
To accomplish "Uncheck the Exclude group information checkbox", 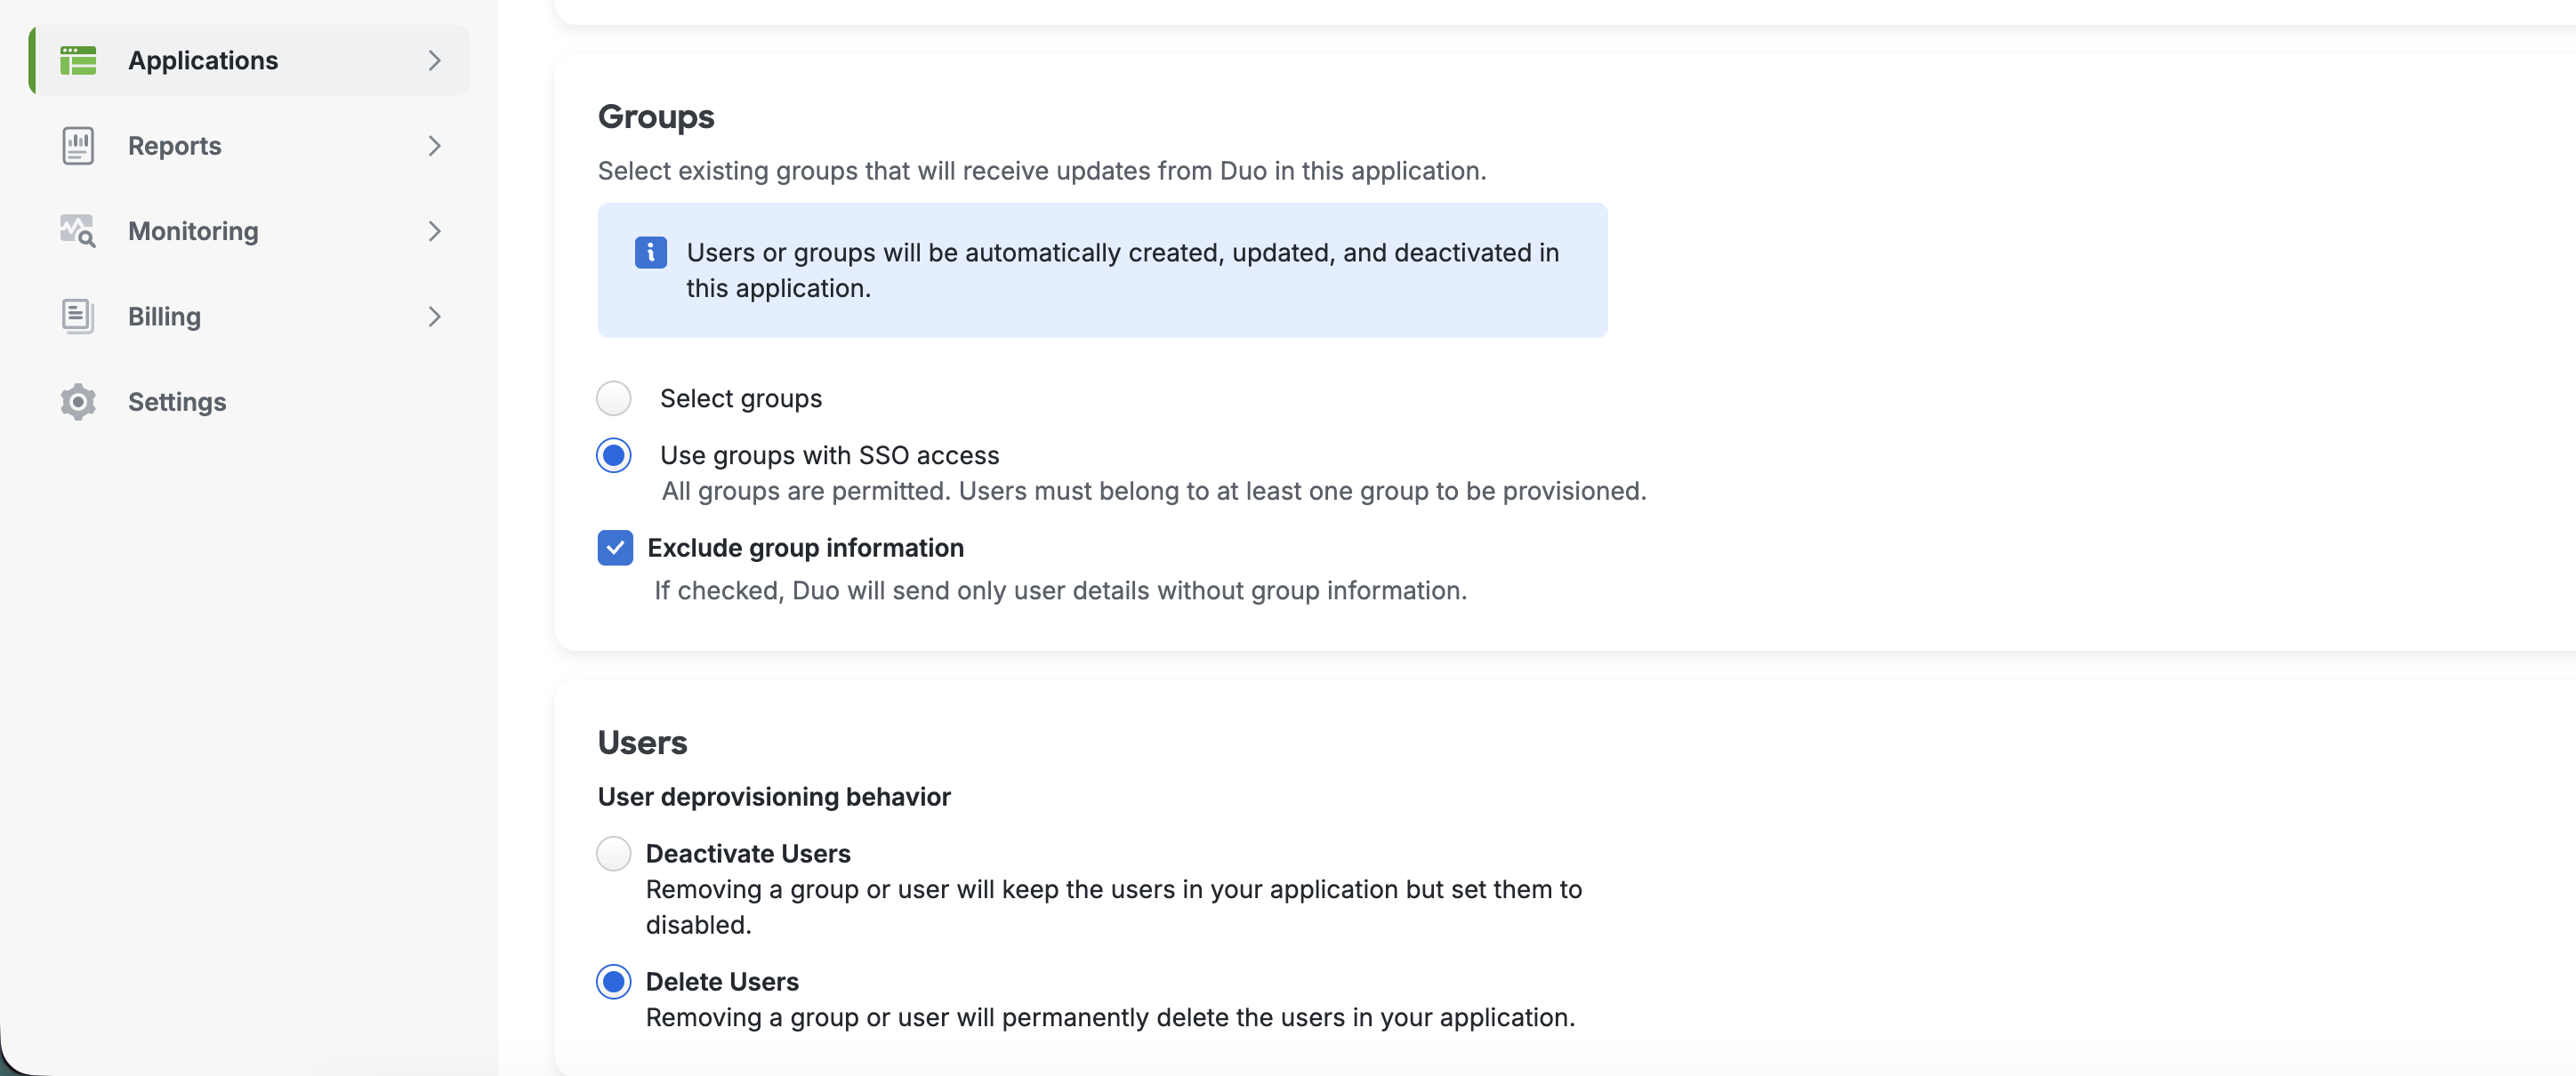I will click(x=615, y=548).
